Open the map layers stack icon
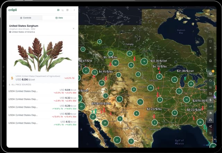Screen dimensions: 222x153 (211, 74)
